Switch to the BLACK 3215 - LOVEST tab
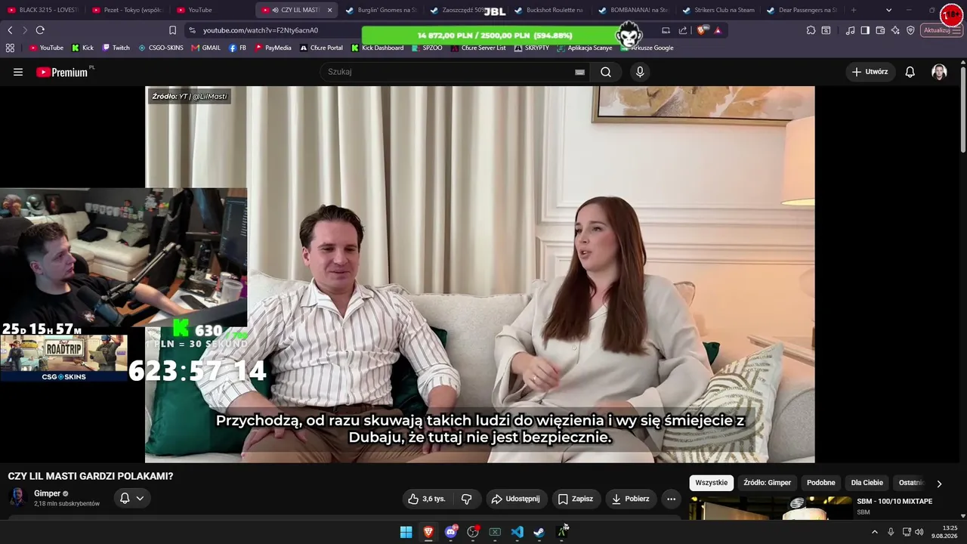This screenshot has width=967, height=544. (x=42, y=10)
